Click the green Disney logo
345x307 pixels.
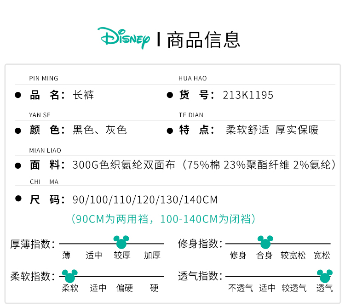tap(123, 38)
